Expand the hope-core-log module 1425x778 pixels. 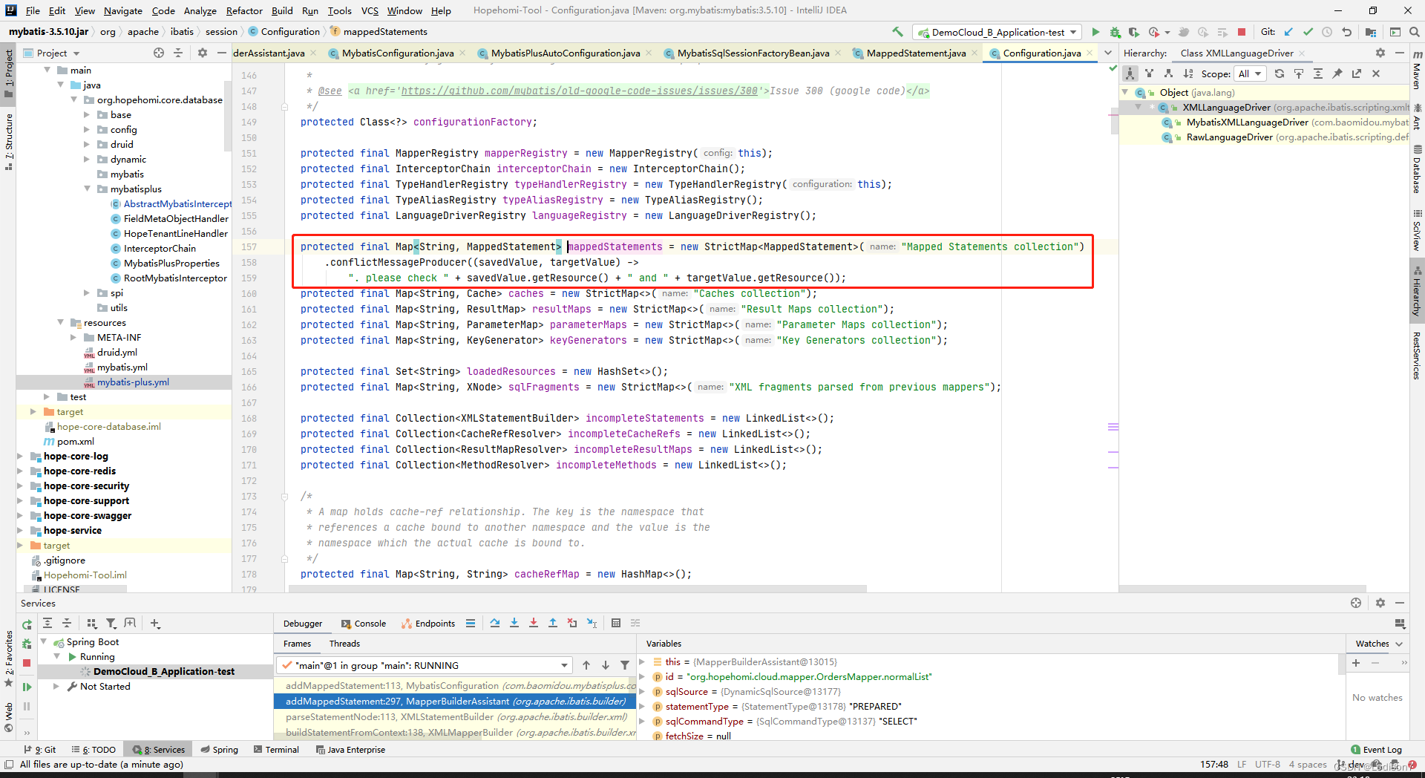tap(20, 457)
